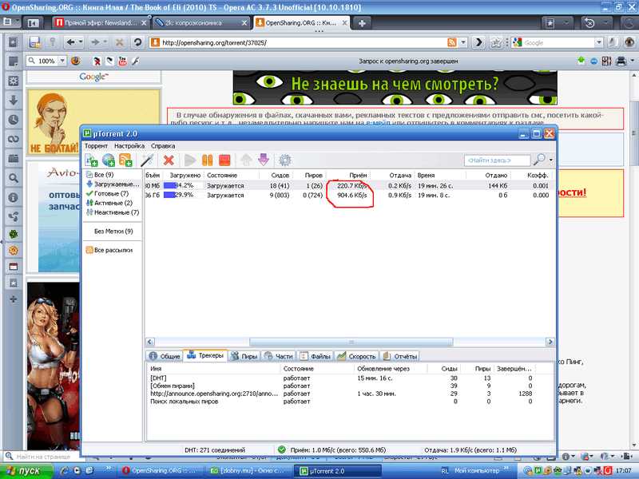This screenshot has height=479, width=639.
Task: Click Add Torrent from URL icon
Action: 109,160
